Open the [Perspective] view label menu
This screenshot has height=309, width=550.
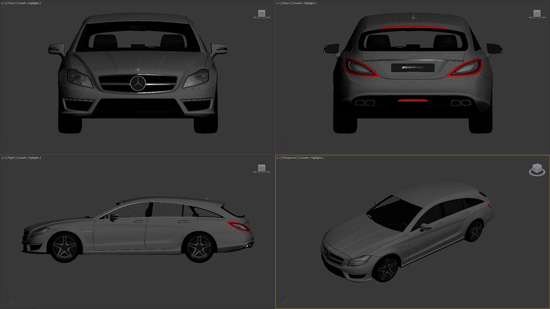(x=290, y=158)
